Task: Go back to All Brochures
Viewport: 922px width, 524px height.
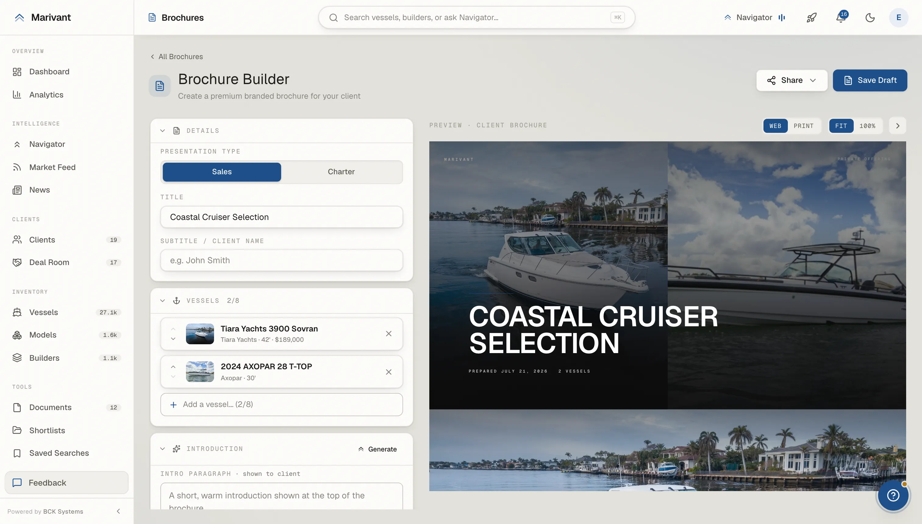Action: click(x=177, y=56)
